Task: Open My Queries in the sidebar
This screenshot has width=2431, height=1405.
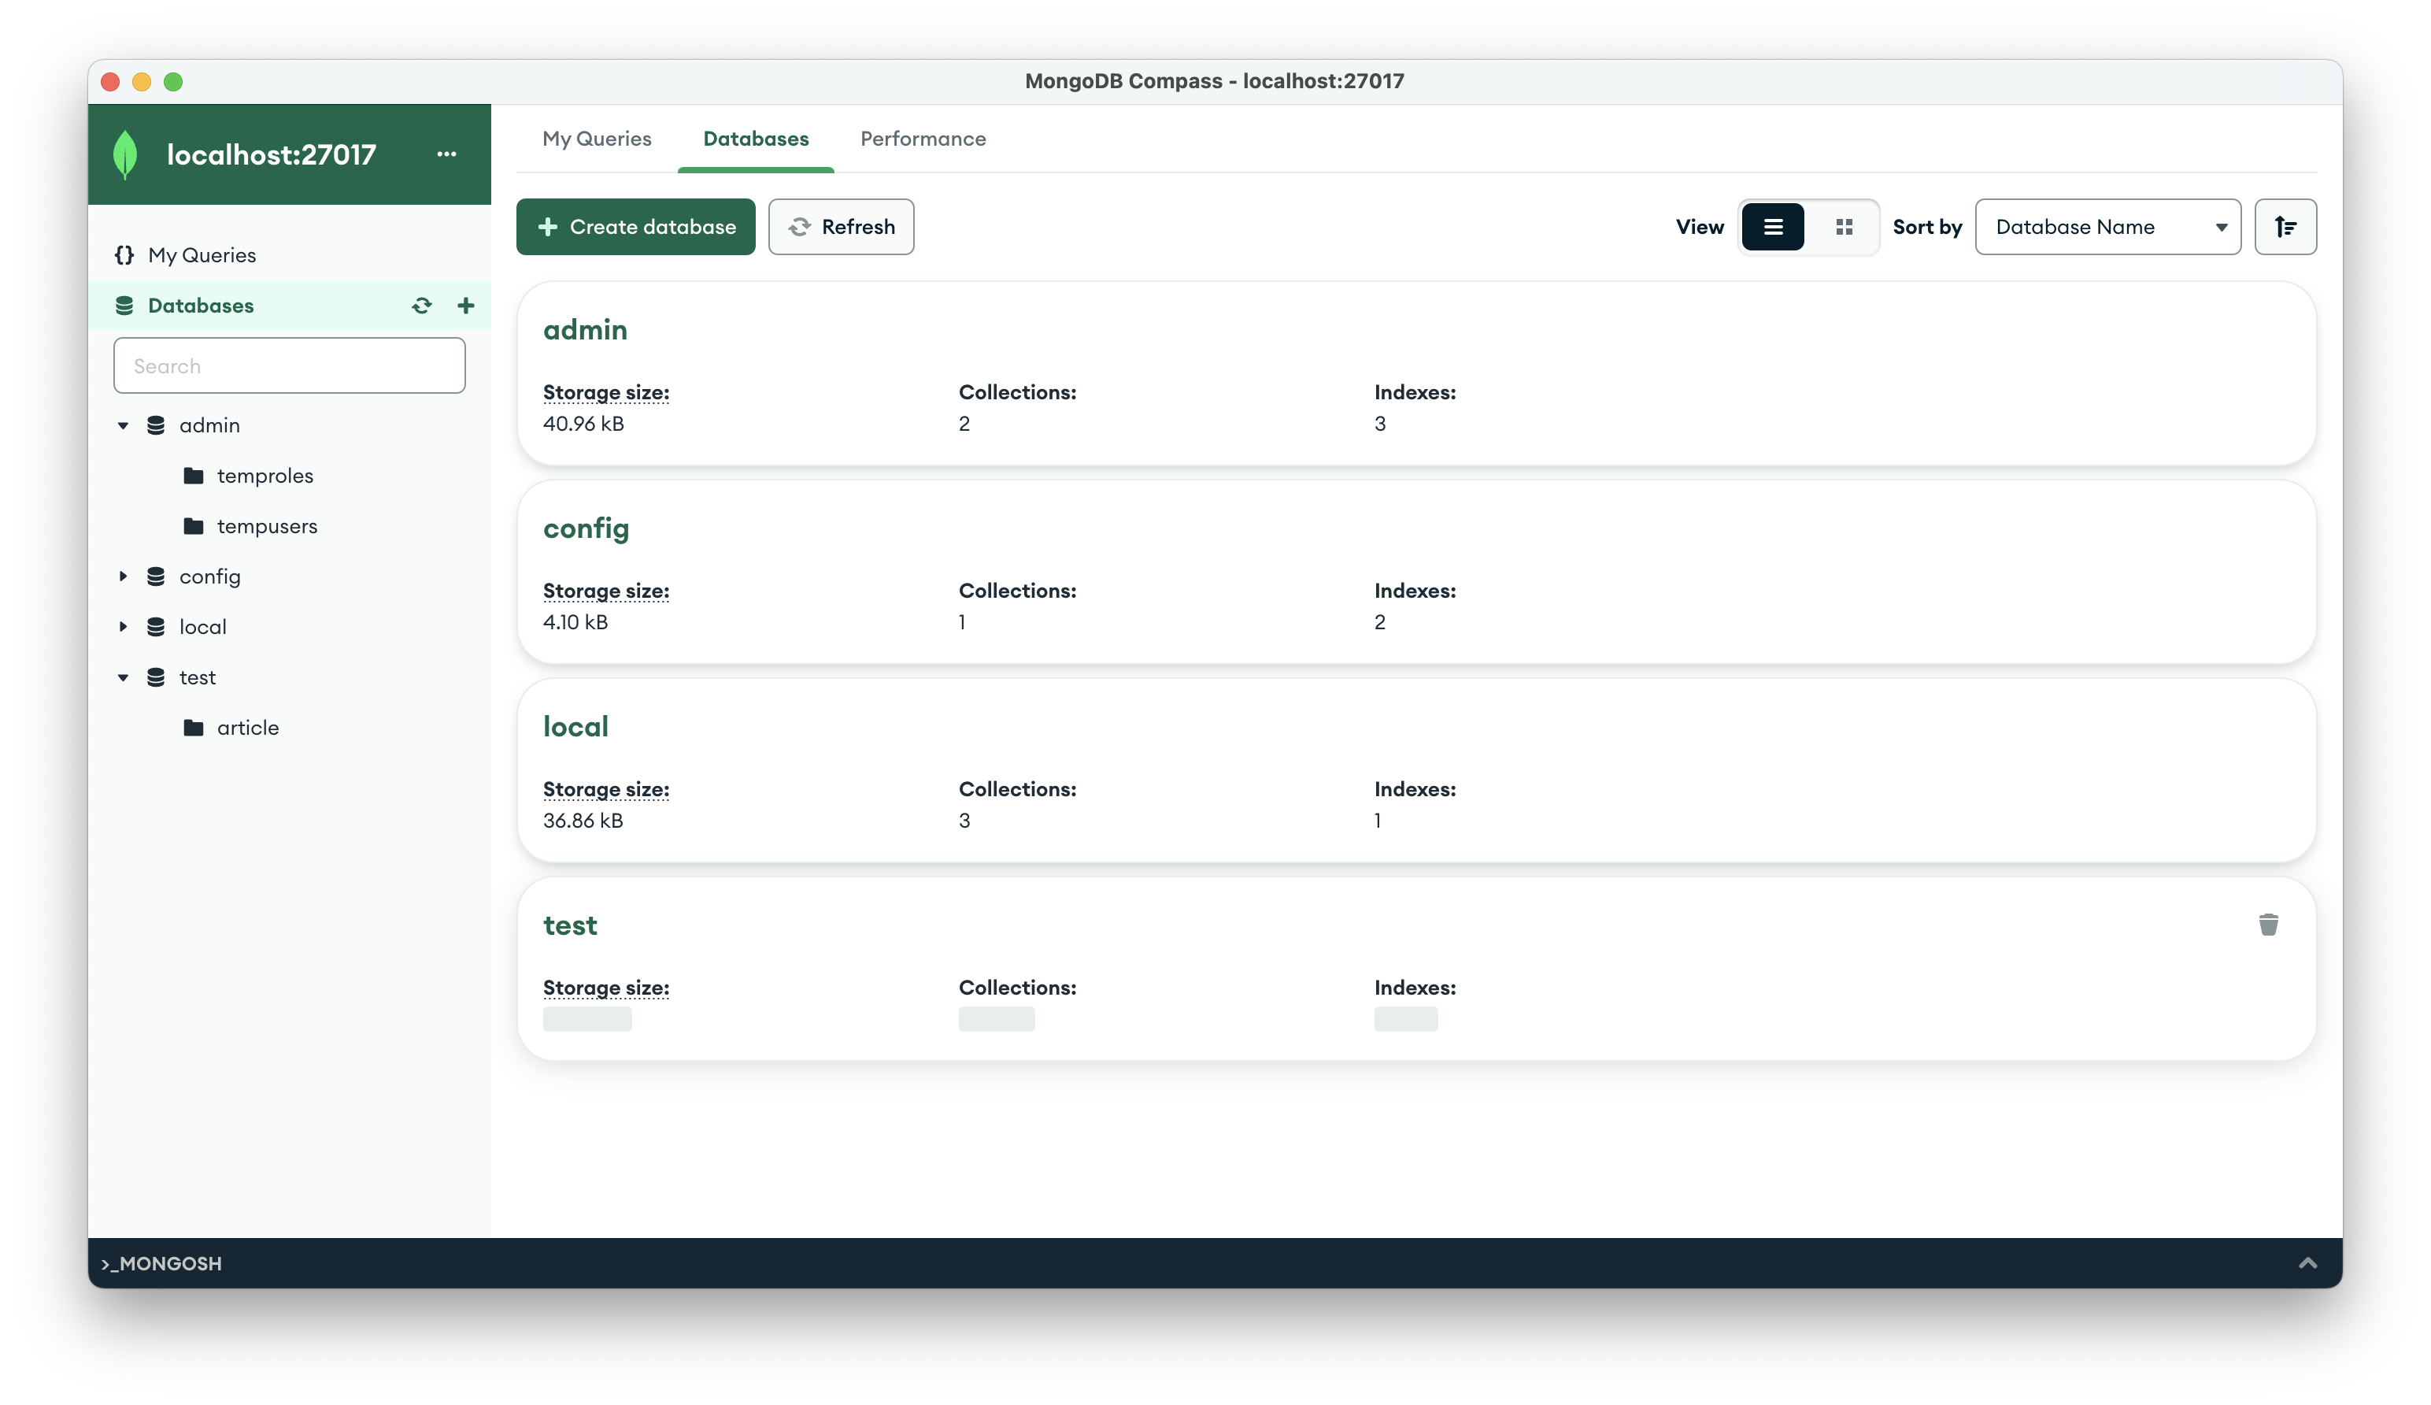Action: point(289,254)
